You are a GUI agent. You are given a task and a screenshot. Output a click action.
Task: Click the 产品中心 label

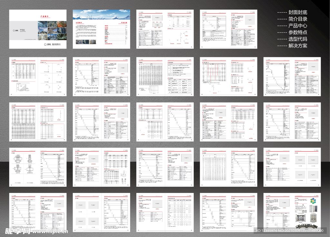click(x=297, y=26)
